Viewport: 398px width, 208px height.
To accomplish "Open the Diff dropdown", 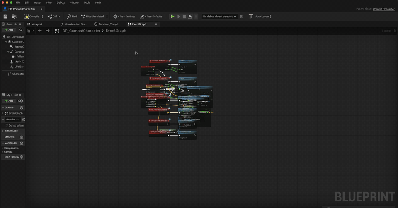I will (53, 17).
